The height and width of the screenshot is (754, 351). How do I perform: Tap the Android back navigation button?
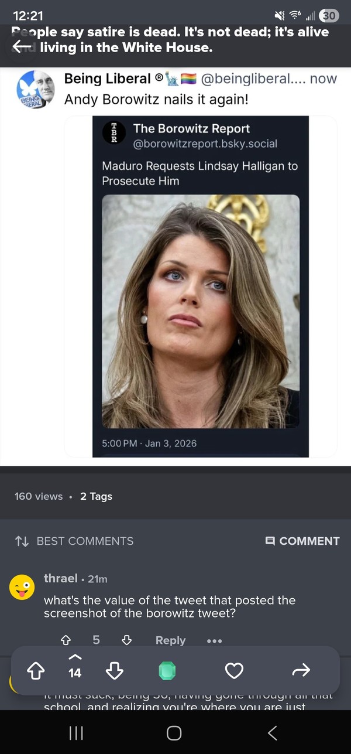click(272, 733)
